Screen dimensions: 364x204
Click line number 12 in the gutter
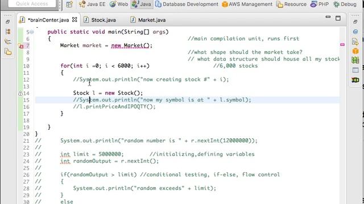click(26, 80)
